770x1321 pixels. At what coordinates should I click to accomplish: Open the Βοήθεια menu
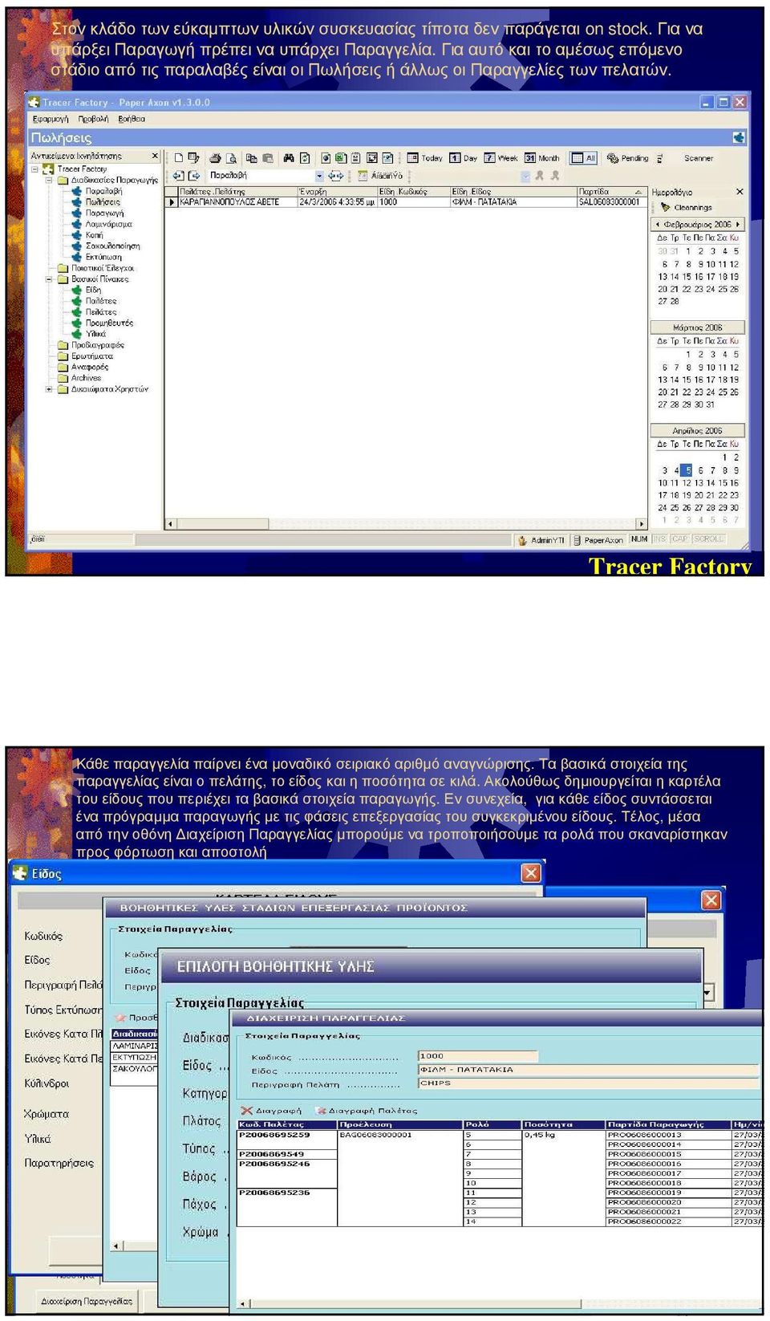pos(132,119)
